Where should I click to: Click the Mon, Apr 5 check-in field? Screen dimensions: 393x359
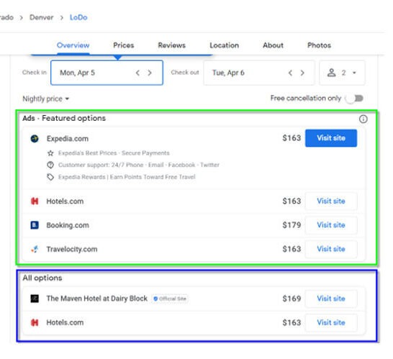[x=107, y=73]
